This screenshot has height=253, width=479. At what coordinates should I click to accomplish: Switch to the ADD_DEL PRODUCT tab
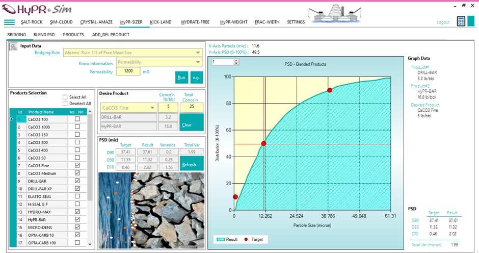pyautogui.click(x=111, y=35)
